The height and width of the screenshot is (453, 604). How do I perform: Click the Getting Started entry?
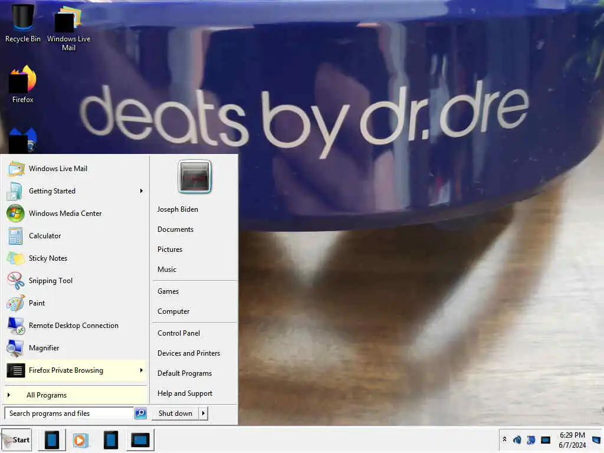75,191
